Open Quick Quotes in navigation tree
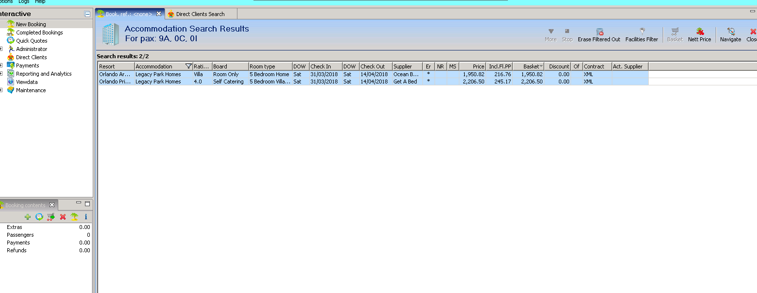757x293 pixels. 32,41
